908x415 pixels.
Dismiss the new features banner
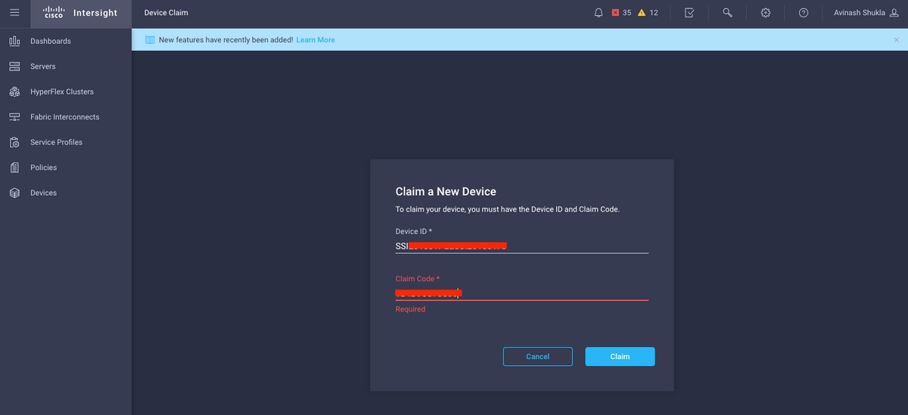pos(897,40)
